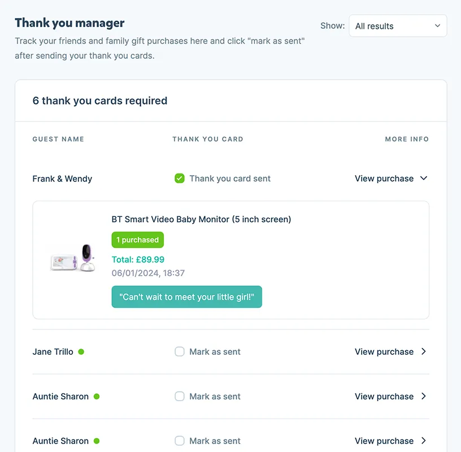Tick Mark as sent for first Auntie Sharon

tap(180, 396)
